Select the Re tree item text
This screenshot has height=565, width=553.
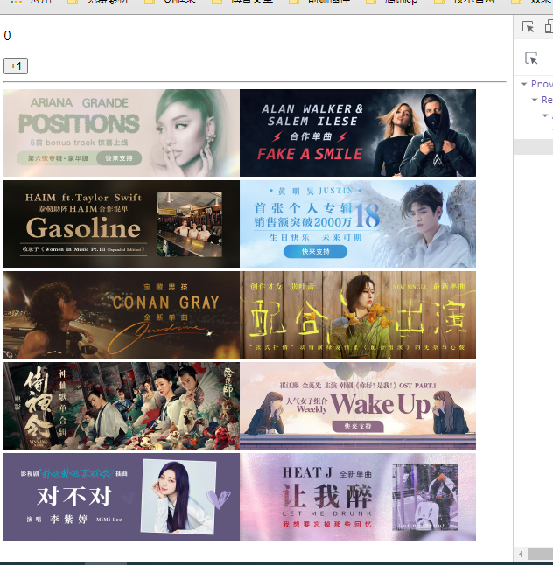[x=547, y=100]
